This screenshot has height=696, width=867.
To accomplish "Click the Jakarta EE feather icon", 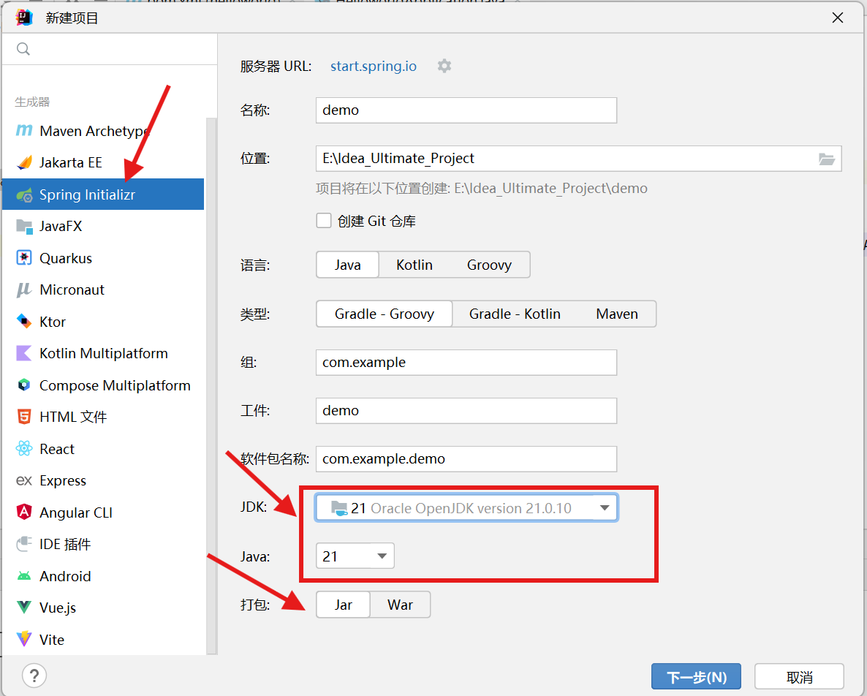I will click(x=24, y=162).
